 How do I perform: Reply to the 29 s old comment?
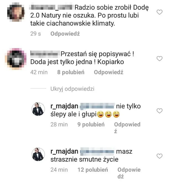pos(65,34)
